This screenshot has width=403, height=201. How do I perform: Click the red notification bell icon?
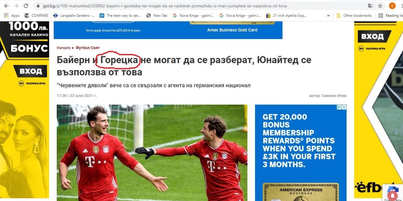(392, 195)
